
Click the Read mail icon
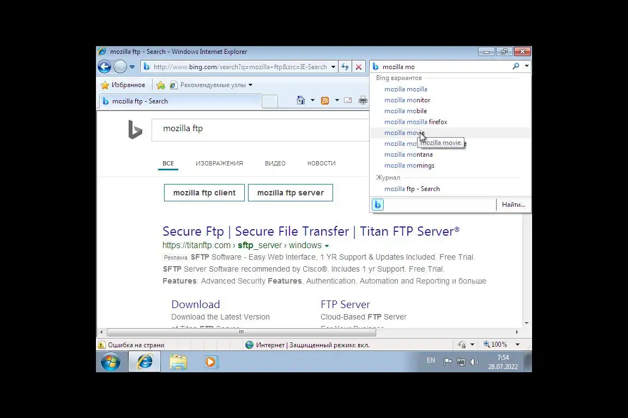pyautogui.click(x=348, y=100)
